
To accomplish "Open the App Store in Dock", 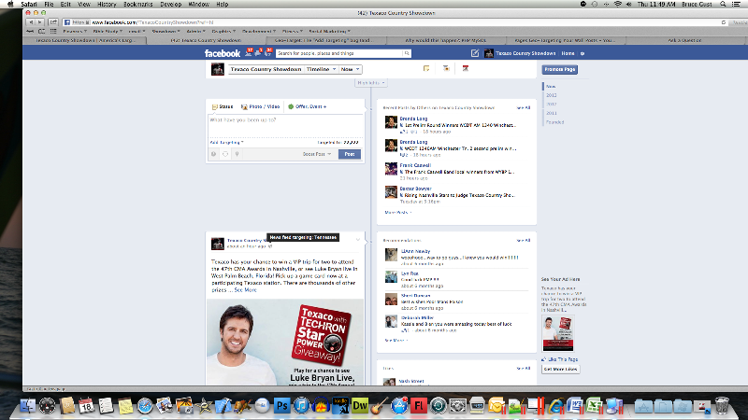I will [x=399, y=406].
